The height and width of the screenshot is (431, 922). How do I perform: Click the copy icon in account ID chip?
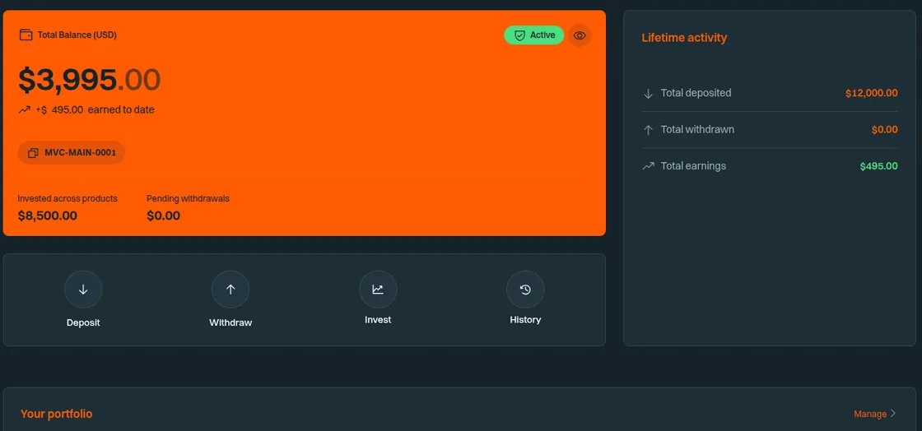(33, 153)
